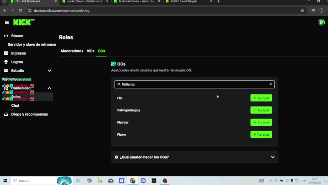Add flailingarmsguy as OG
The height and width of the screenshot is (185, 328).
coord(261,110)
